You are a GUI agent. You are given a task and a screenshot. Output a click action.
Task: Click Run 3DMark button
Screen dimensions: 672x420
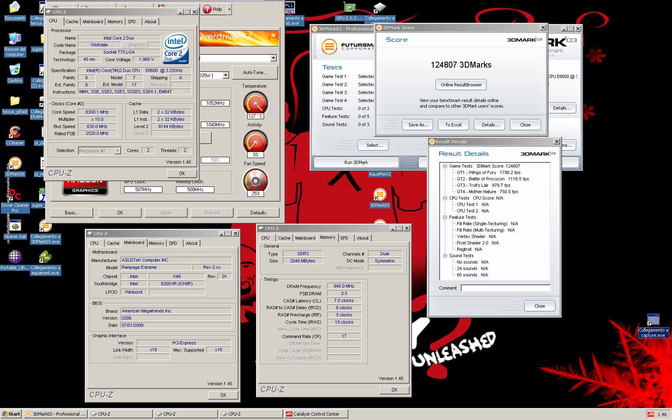[356, 162]
